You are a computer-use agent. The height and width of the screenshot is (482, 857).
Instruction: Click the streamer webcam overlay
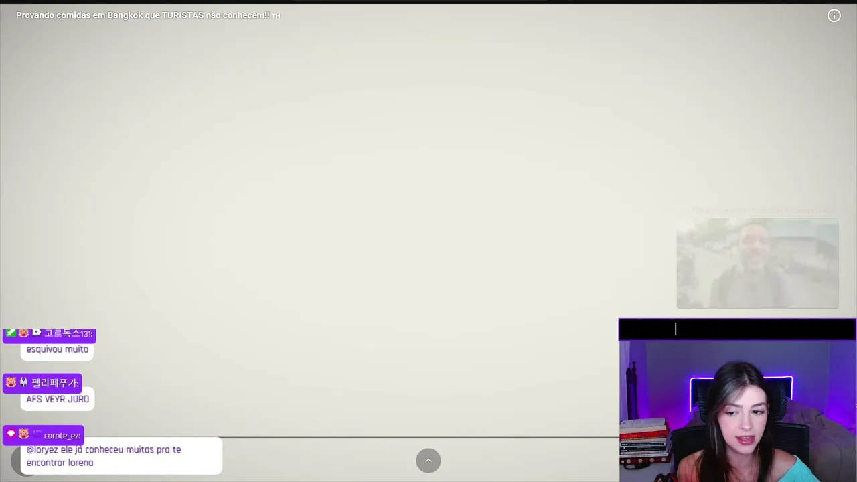tap(738, 411)
